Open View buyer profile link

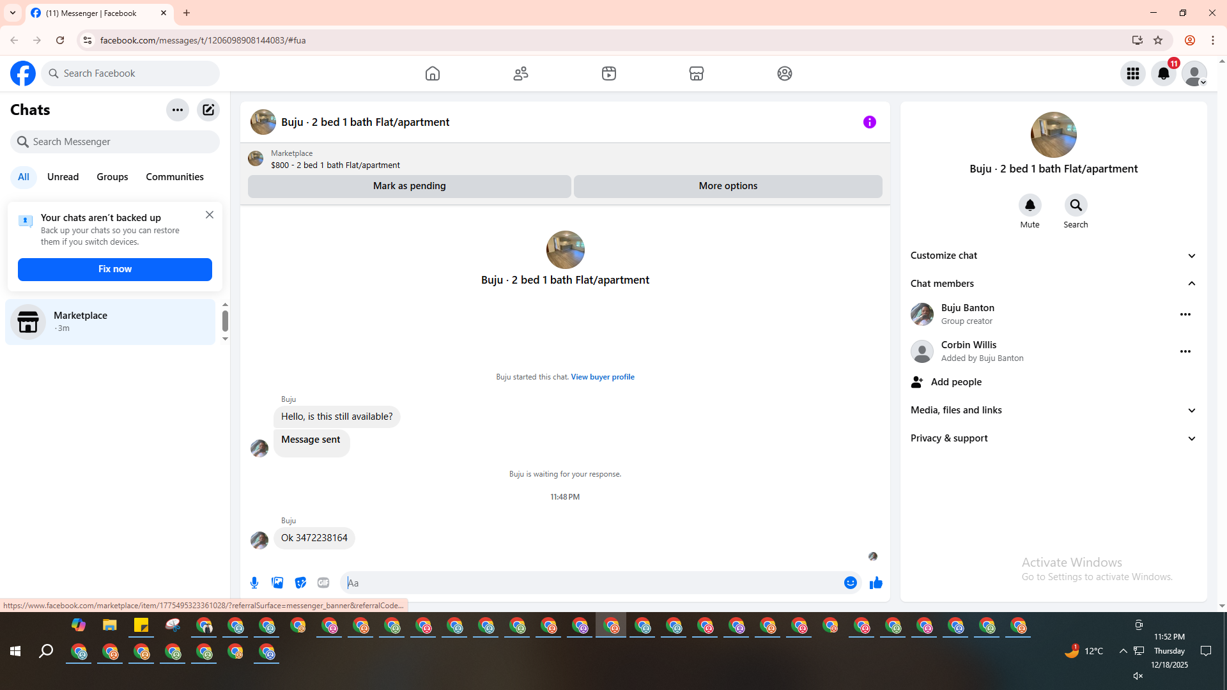click(x=602, y=377)
